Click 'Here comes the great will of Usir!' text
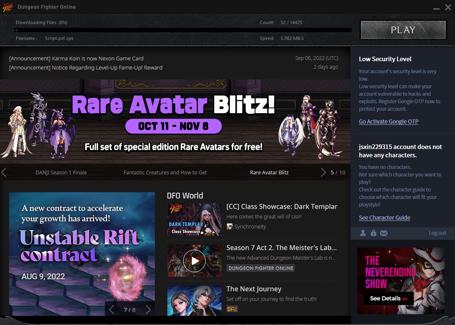 pyautogui.click(x=264, y=216)
